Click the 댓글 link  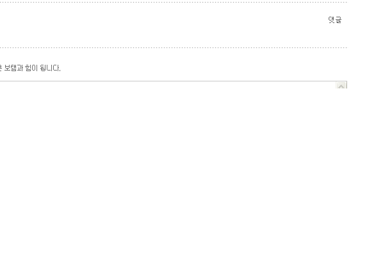click(334, 20)
